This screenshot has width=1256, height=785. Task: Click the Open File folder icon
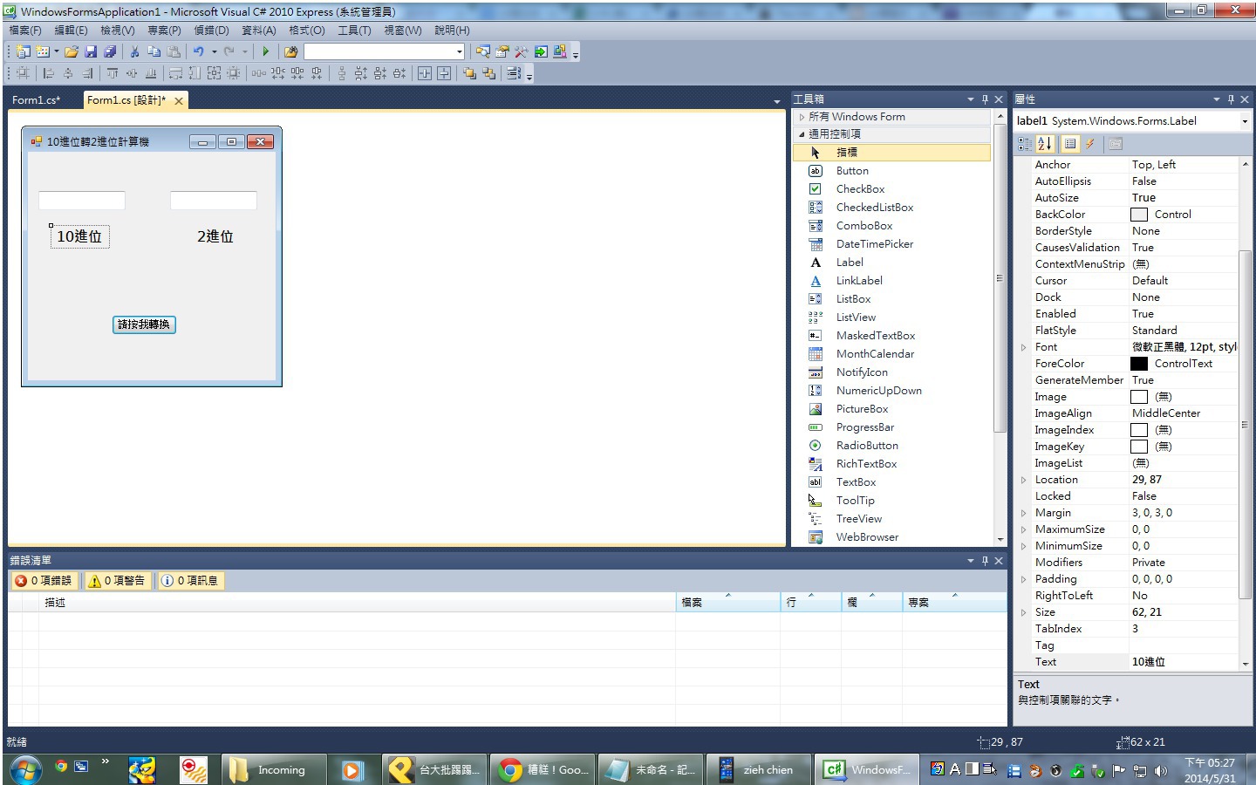click(x=72, y=52)
